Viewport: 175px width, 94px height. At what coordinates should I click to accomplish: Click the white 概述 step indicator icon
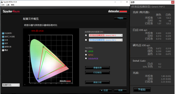pos(3,50)
